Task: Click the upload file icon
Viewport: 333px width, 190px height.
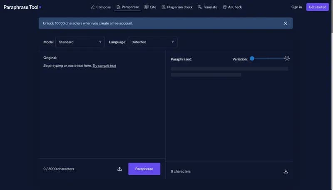Action: pos(119,169)
